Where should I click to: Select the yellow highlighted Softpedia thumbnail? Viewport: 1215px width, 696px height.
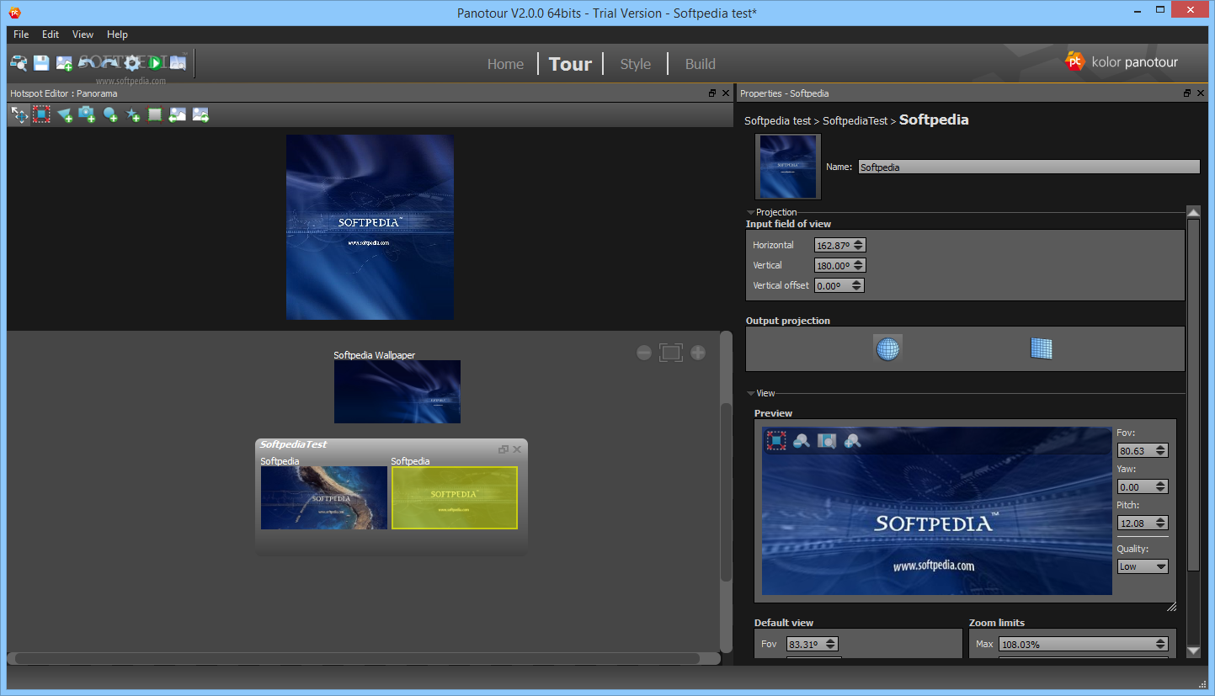(x=455, y=498)
